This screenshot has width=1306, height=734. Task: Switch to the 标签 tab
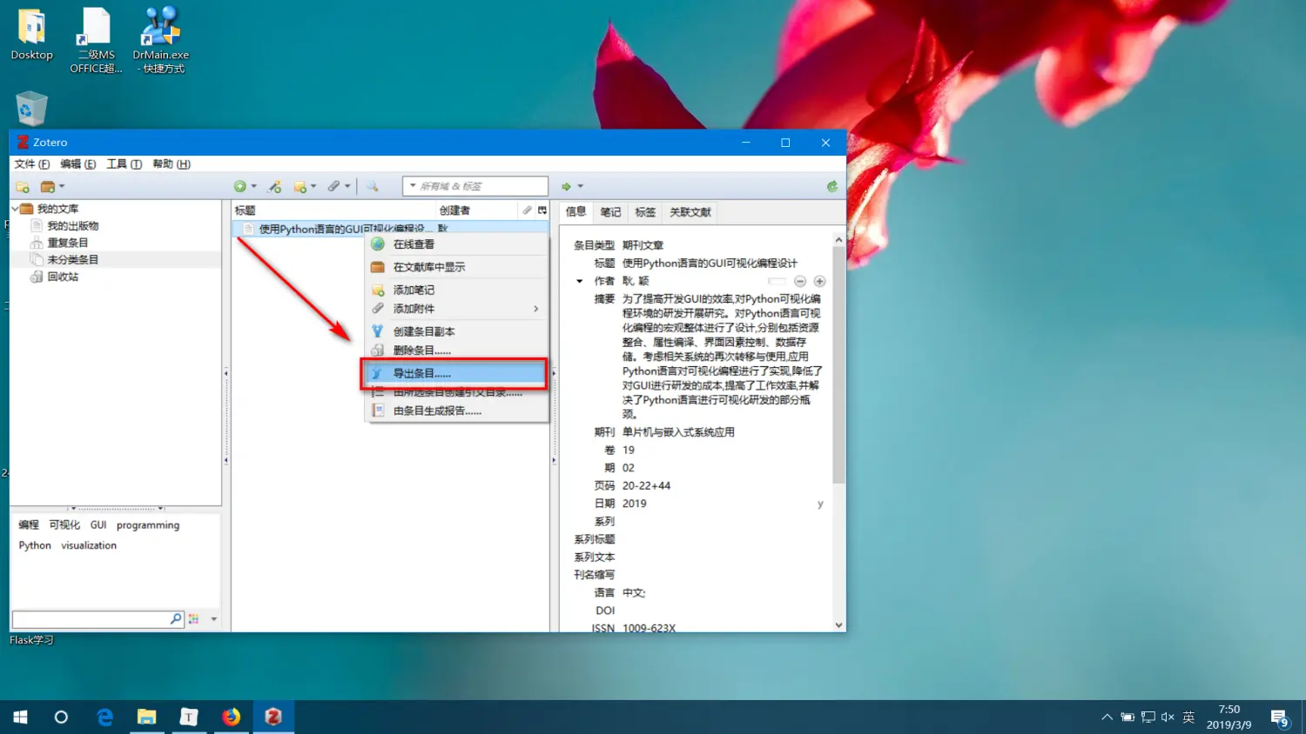(x=645, y=211)
